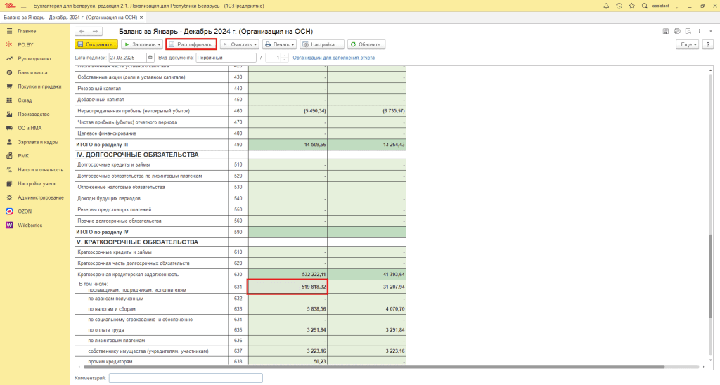
Task: Expand the Заполнить dropdown arrow
Action: [x=160, y=44]
